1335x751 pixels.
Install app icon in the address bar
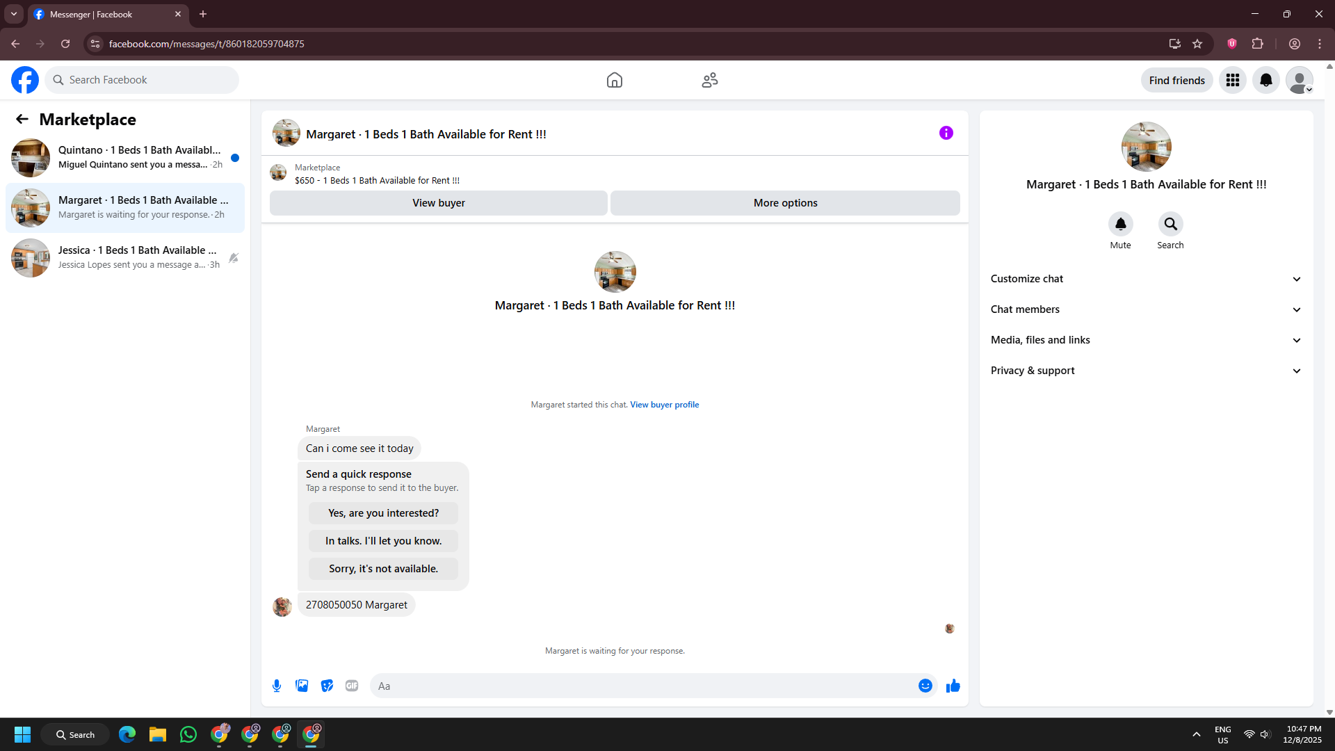coord(1175,44)
